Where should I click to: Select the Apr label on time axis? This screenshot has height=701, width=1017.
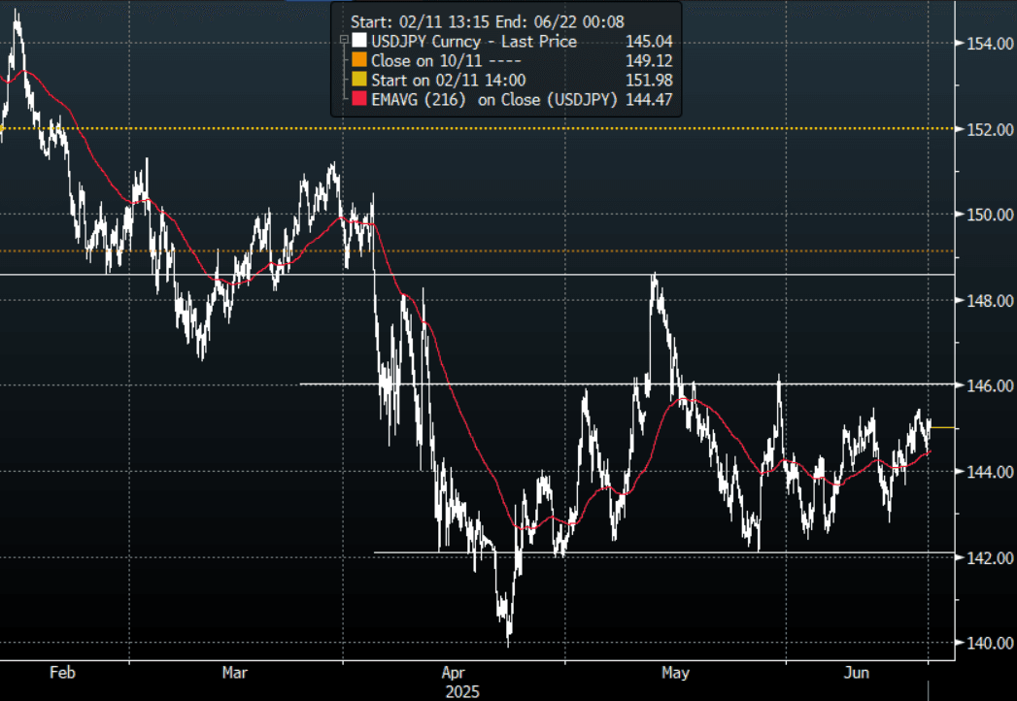(453, 673)
